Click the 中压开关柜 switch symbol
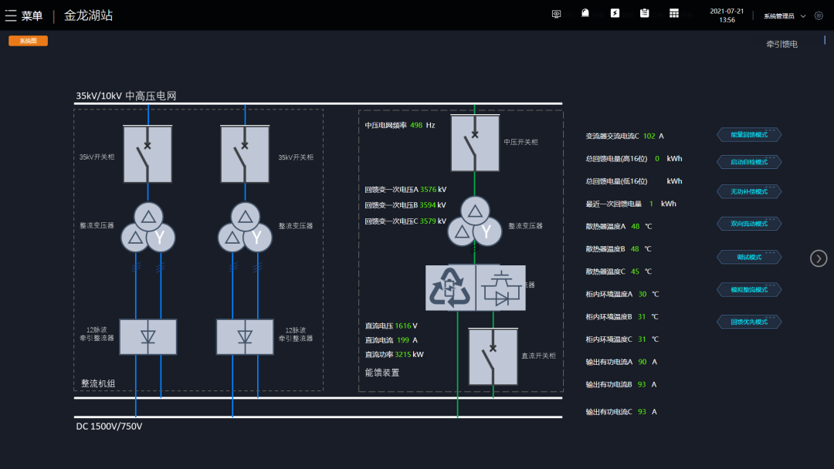The image size is (834, 469). 475,143
